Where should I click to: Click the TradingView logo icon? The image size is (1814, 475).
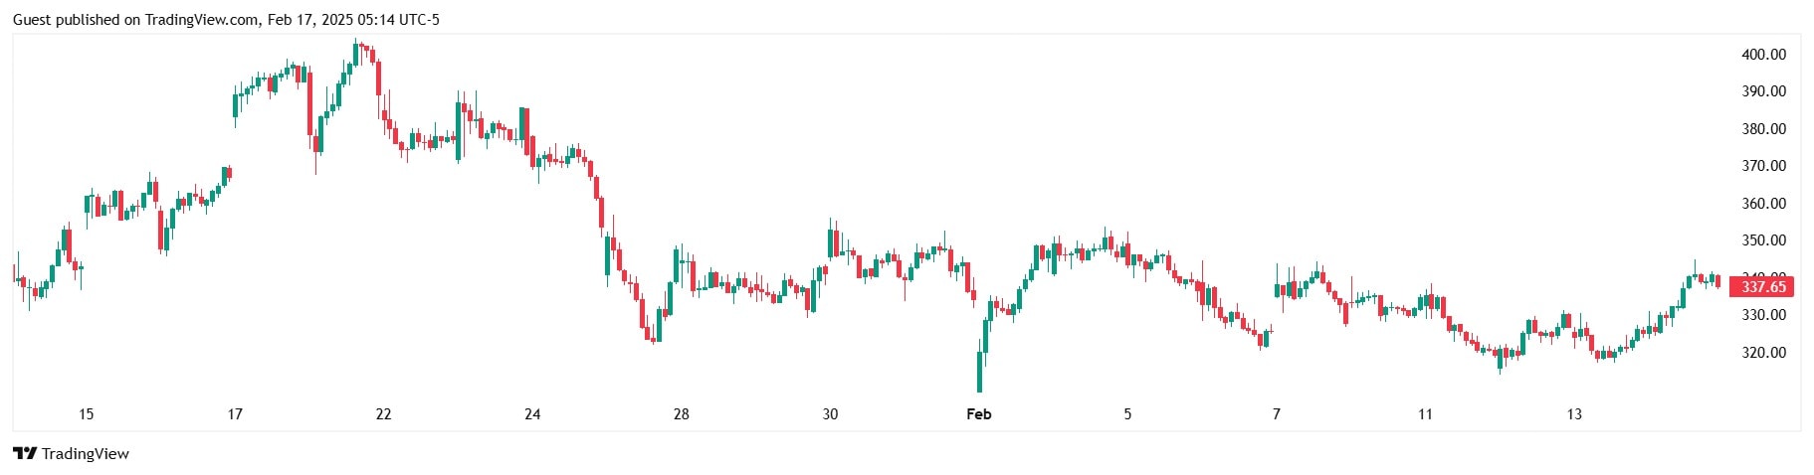coord(25,454)
